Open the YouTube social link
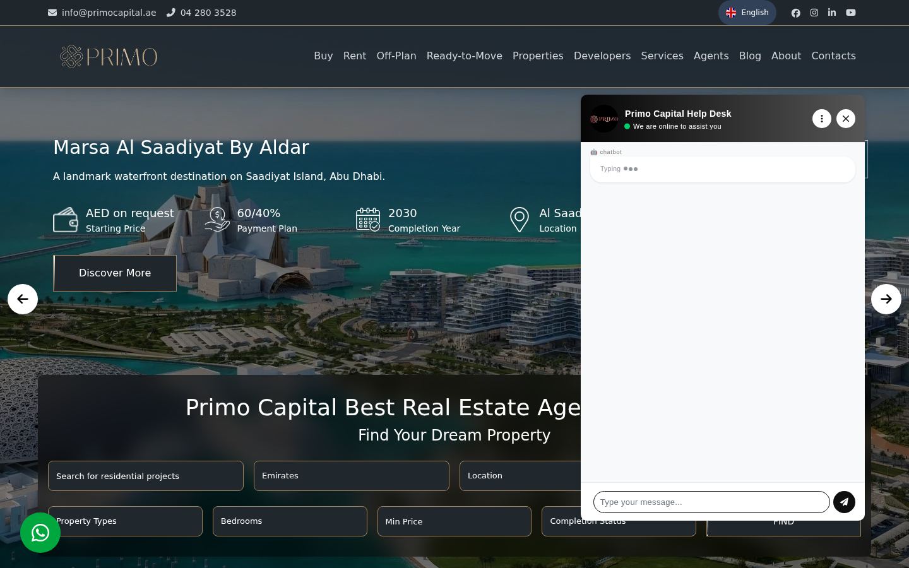The height and width of the screenshot is (568, 909). point(851,13)
